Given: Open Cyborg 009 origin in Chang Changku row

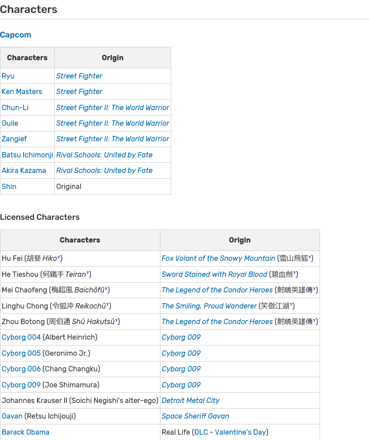Looking at the screenshot, I should coord(181,369).
